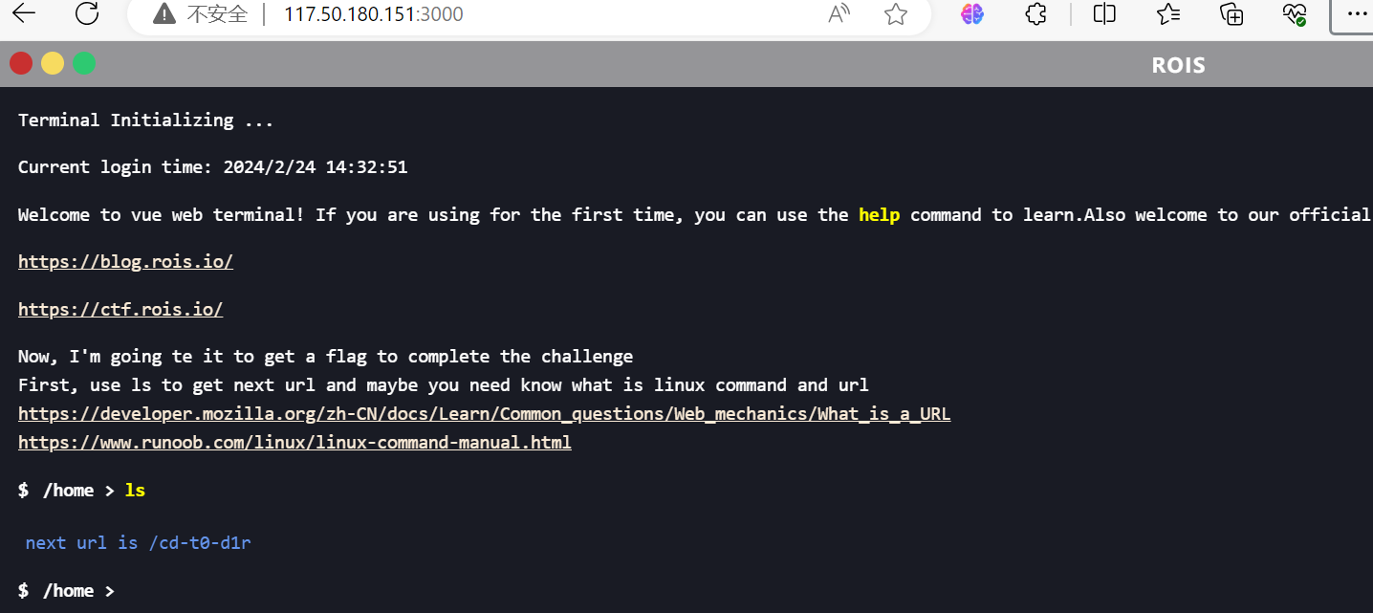1373x613 pixels.
Task: Open the runoob linux command manual link
Action: [x=294, y=443]
